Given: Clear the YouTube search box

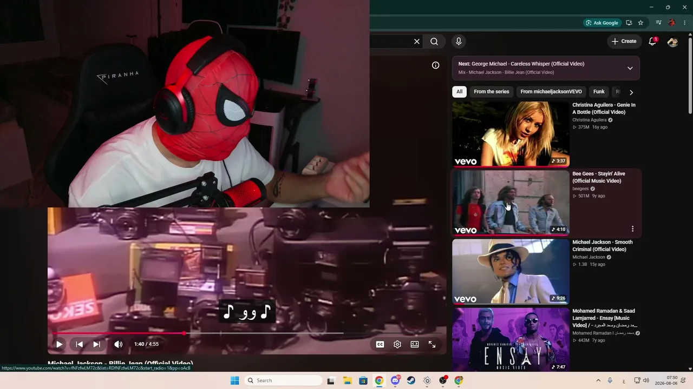Looking at the screenshot, I should pyautogui.click(x=417, y=41).
